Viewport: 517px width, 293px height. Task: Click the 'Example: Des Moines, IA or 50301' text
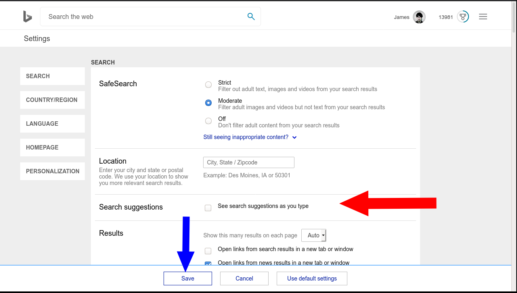point(247,175)
